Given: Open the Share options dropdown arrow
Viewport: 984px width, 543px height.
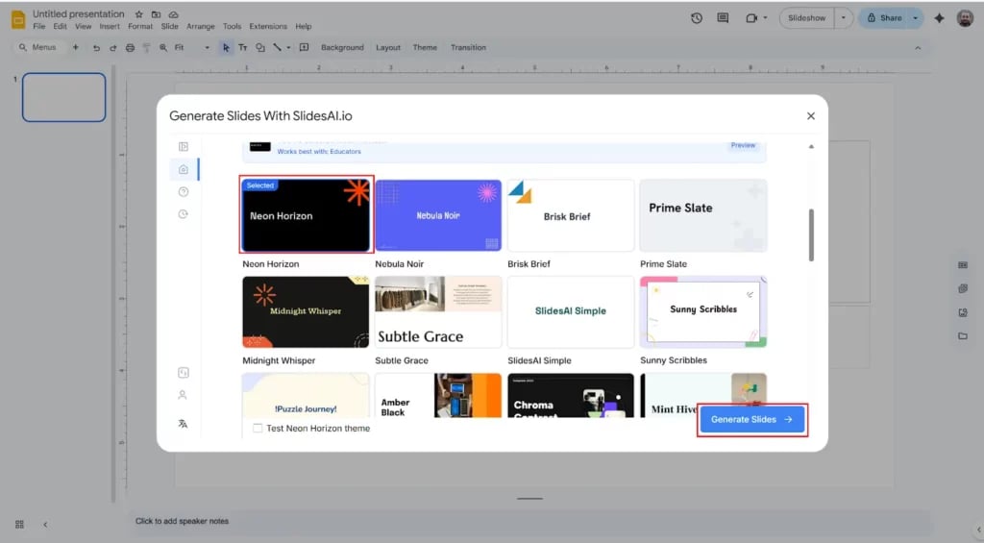Looking at the screenshot, I should tap(915, 18).
